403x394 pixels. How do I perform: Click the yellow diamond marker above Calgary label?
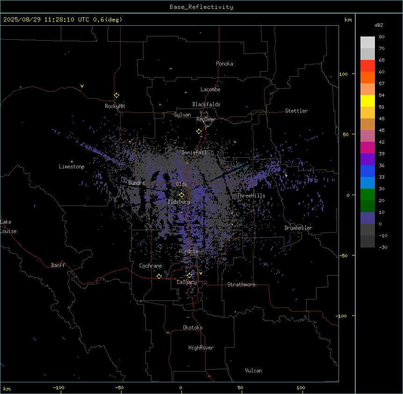click(189, 276)
